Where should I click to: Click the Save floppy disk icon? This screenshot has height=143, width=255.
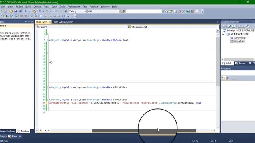(16, 11)
